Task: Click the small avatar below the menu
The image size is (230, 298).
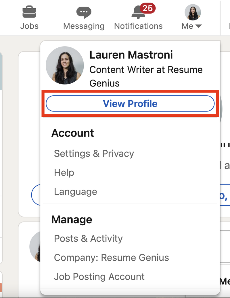Action: (x=34, y=247)
